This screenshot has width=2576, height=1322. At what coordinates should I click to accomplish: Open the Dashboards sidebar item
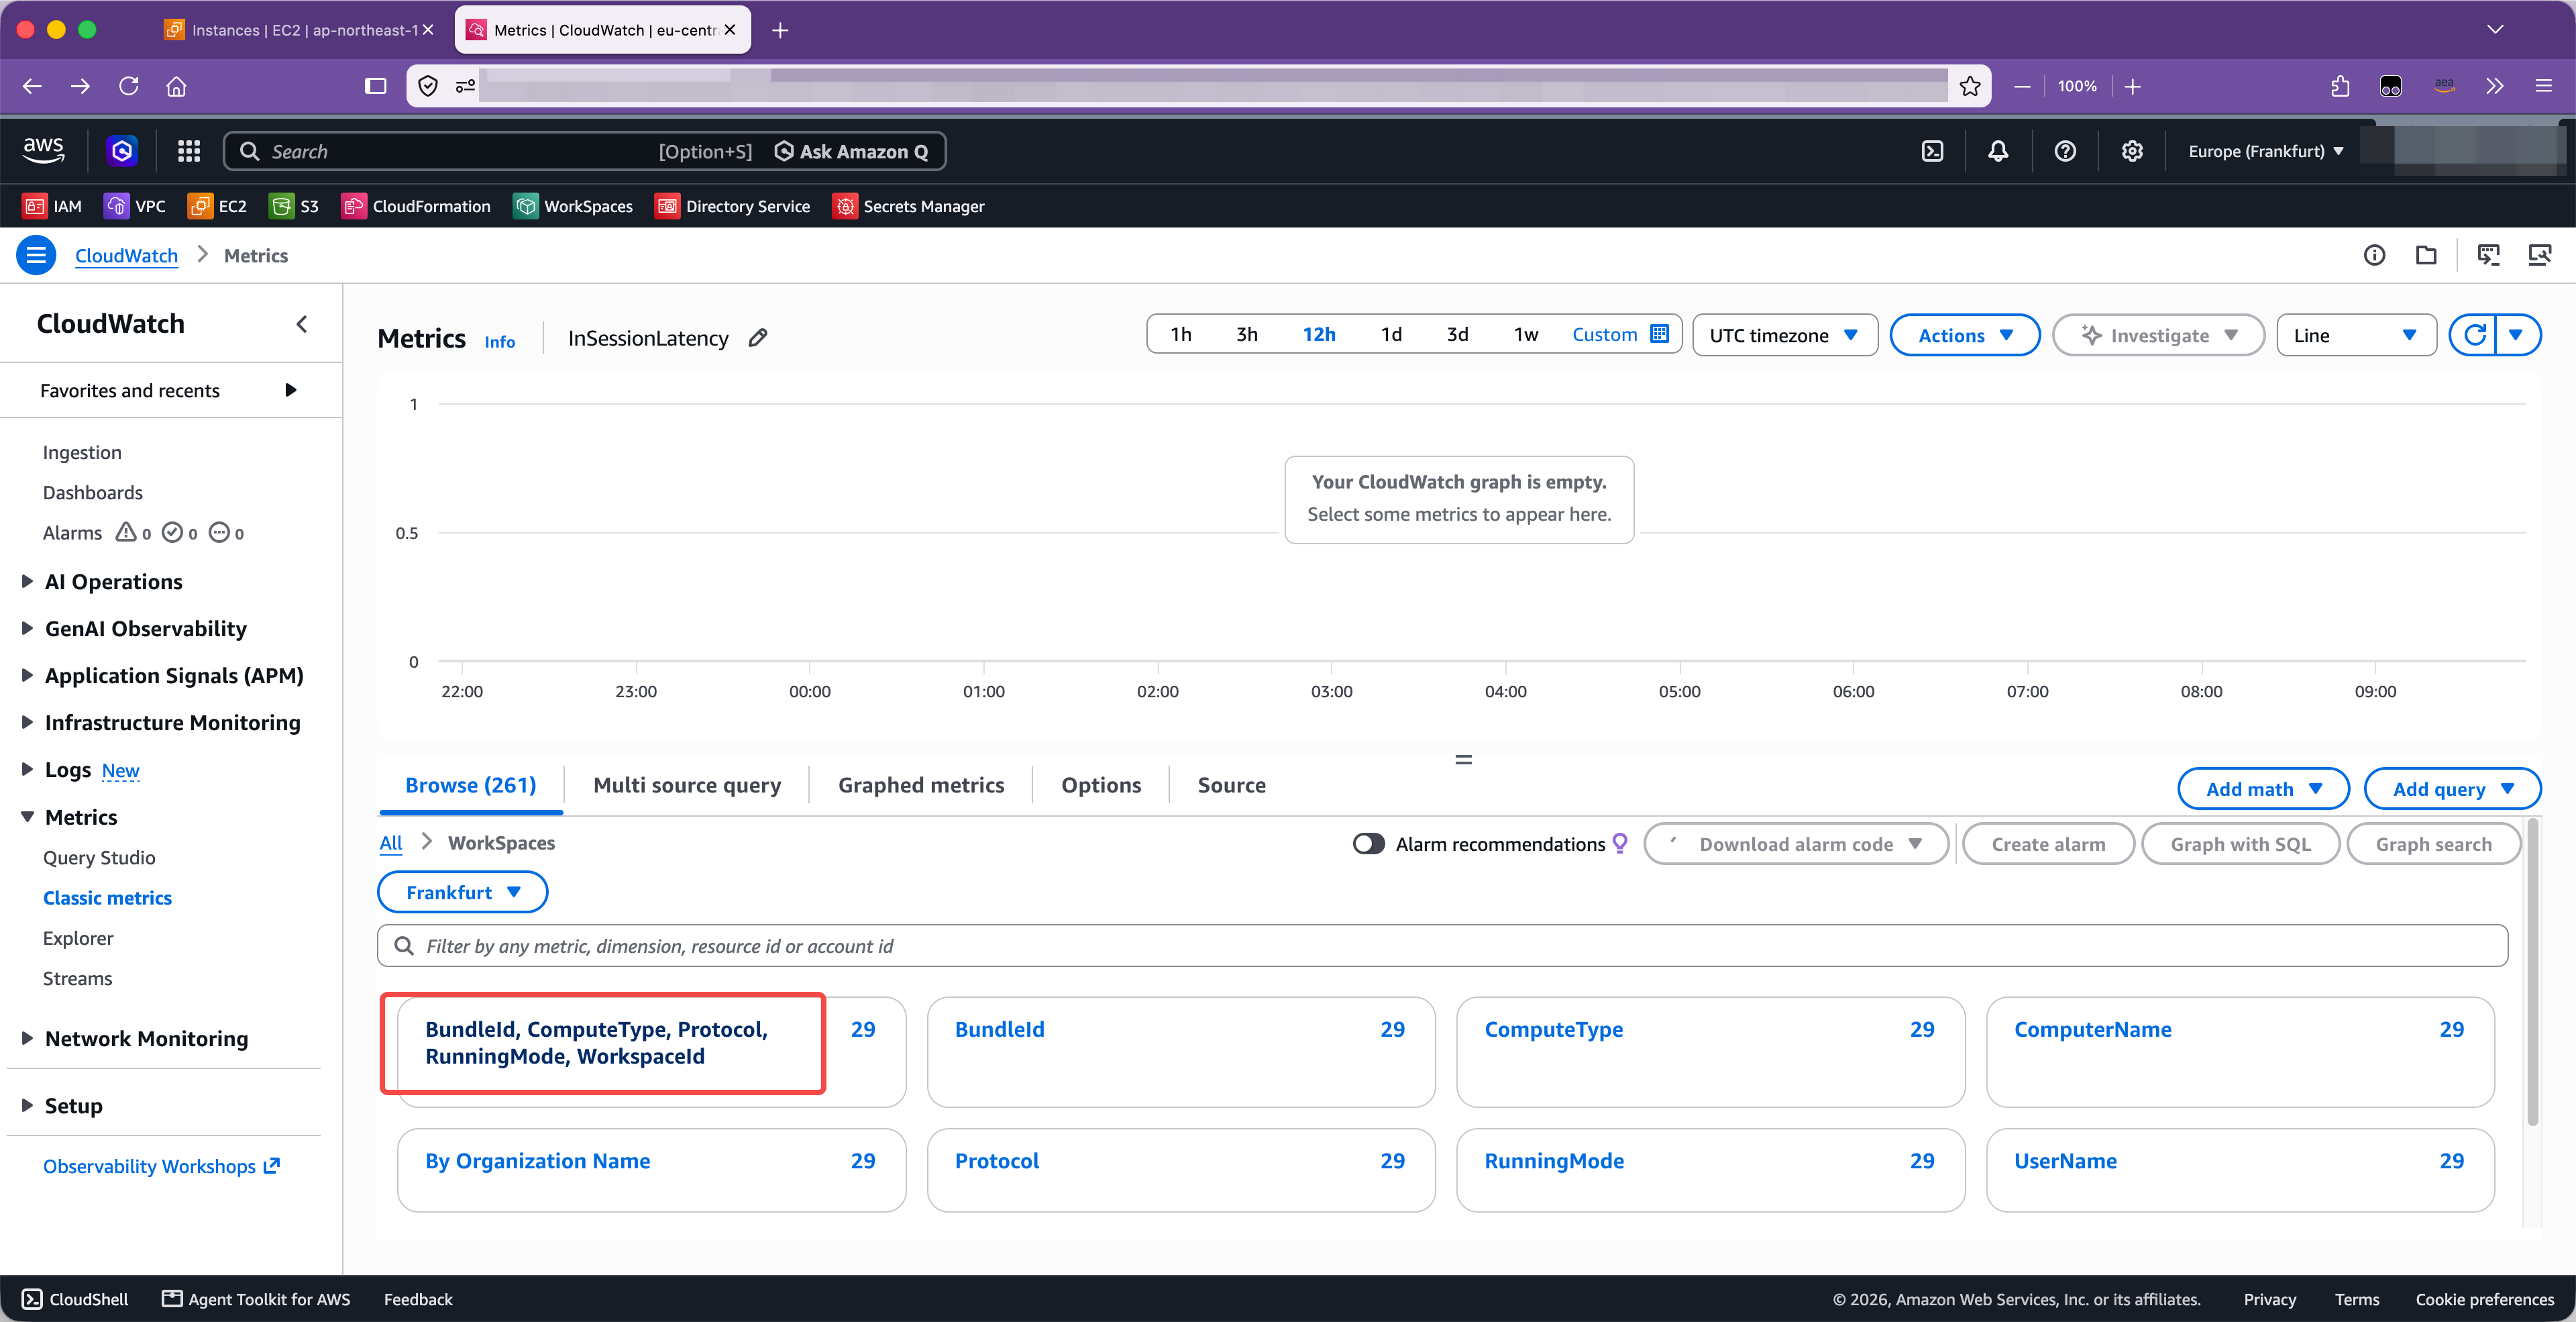click(92, 492)
